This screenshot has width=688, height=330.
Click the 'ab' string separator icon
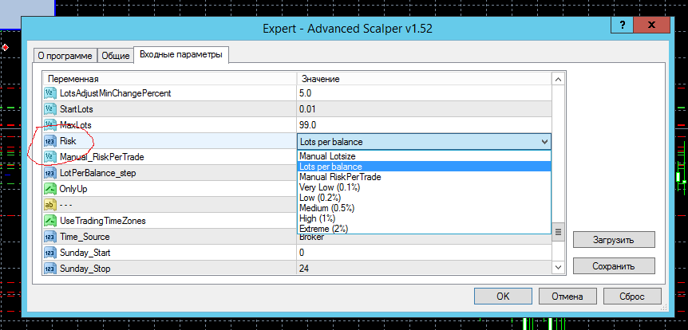(50, 205)
